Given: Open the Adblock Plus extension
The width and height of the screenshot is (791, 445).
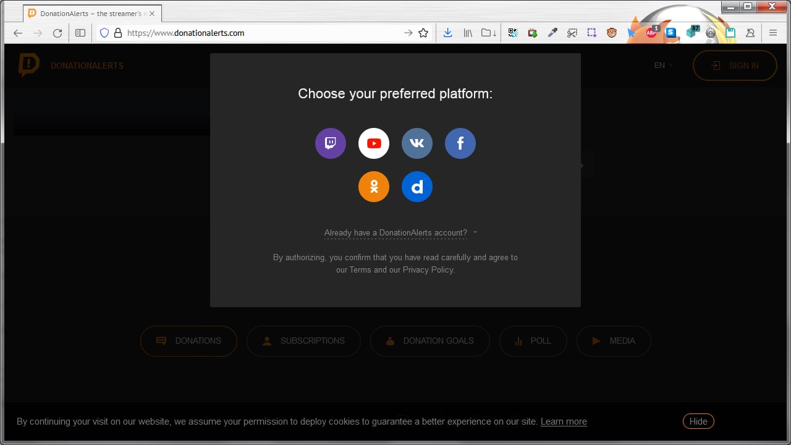Looking at the screenshot, I should point(652,33).
